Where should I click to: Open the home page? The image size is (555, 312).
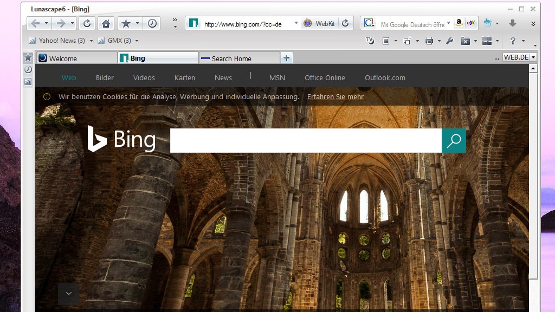[106, 24]
